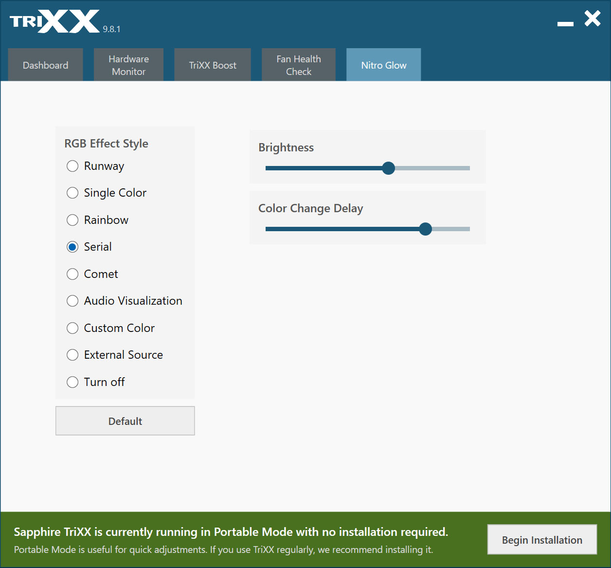Click Begin Installation button
611x568 pixels.
click(x=542, y=540)
